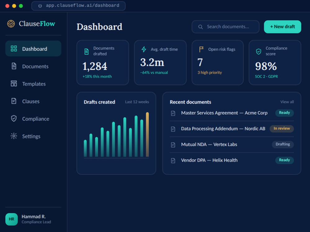310x232 pixels.
Task: Click the −64% vs manual text
Action: click(154, 73)
